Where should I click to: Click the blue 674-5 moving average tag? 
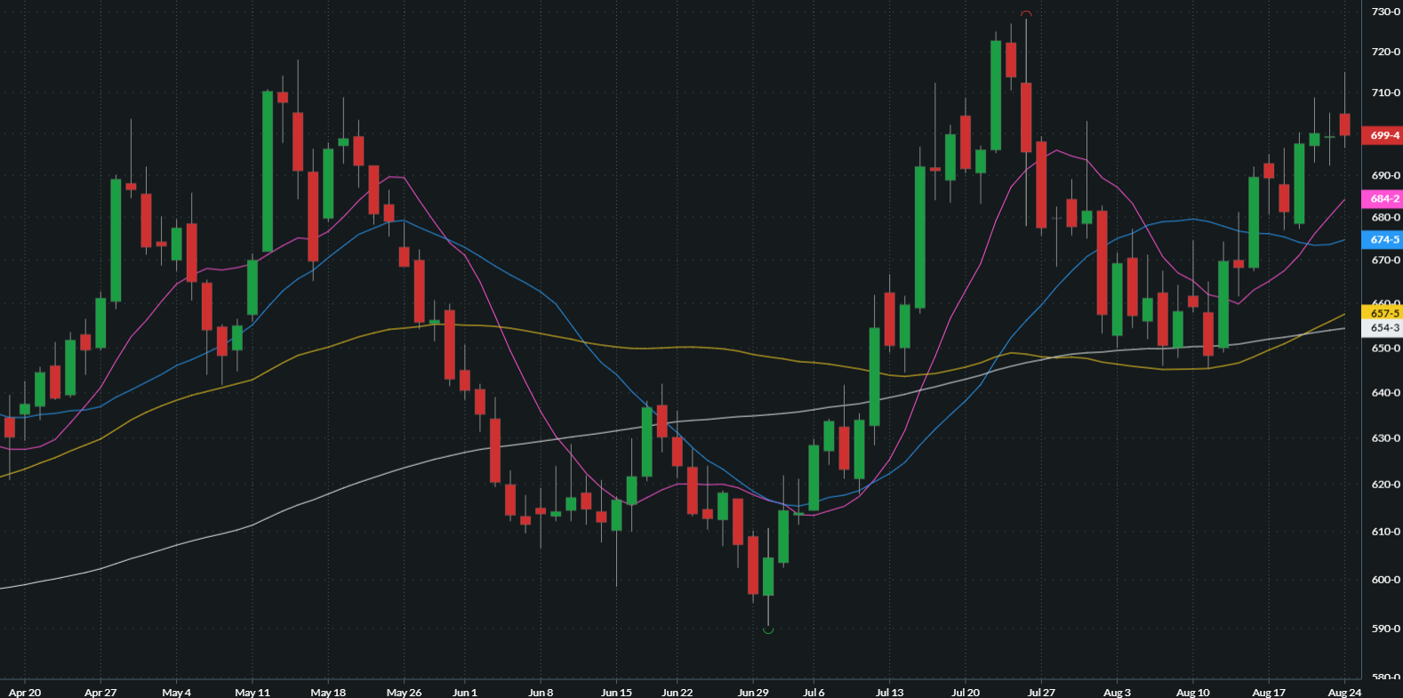click(x=1382, y=239)
